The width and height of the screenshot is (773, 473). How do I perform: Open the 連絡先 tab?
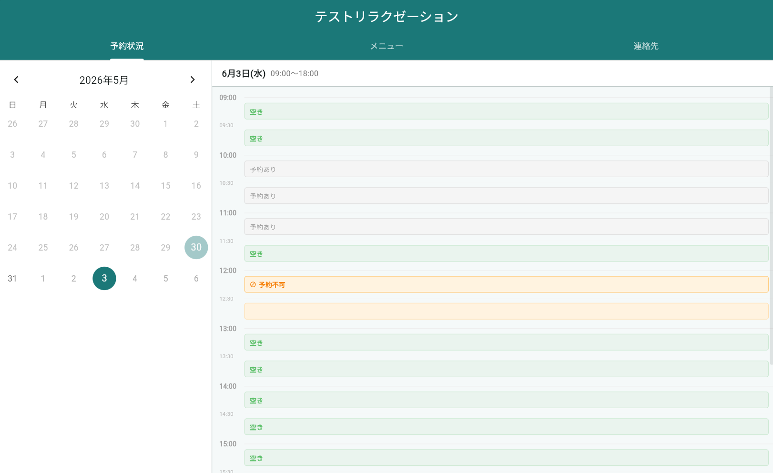tap(646, 46)
